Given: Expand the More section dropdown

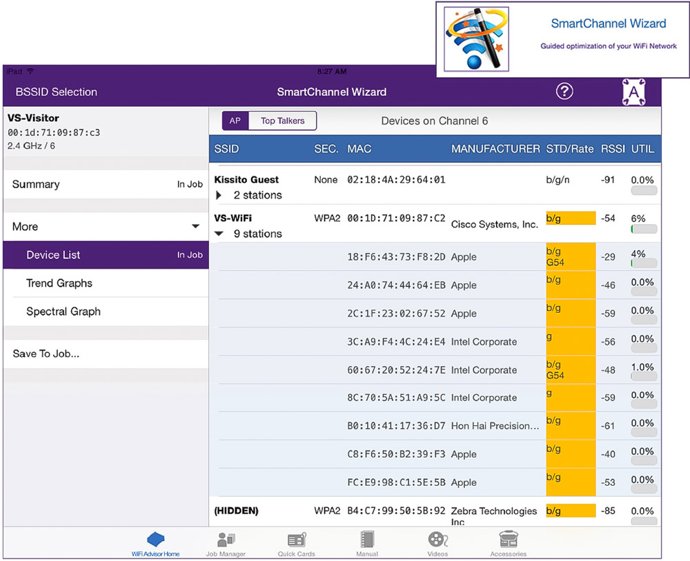Looking at the screenshot, I should click(195, 227).
